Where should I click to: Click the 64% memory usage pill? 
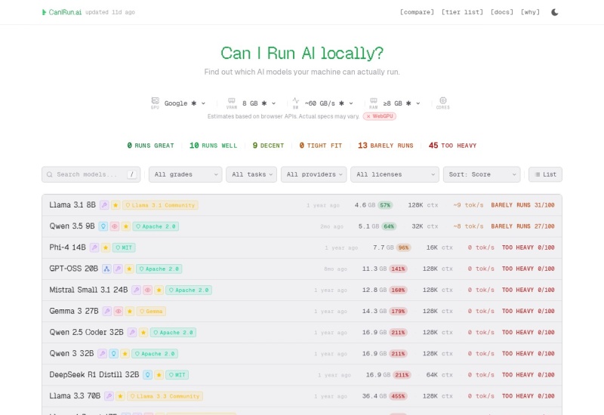[x=389, y=226]
